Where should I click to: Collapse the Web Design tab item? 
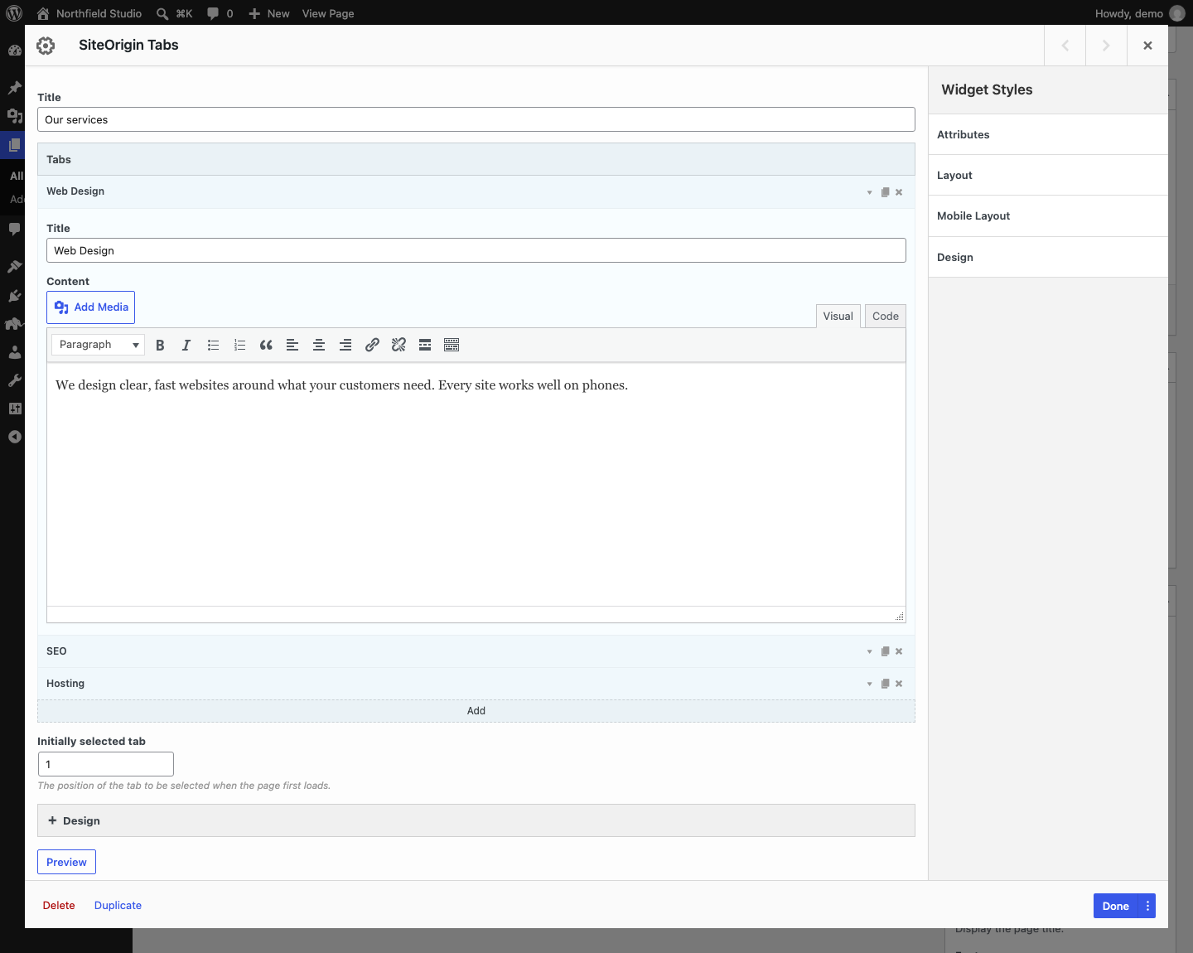pos(869,192)
